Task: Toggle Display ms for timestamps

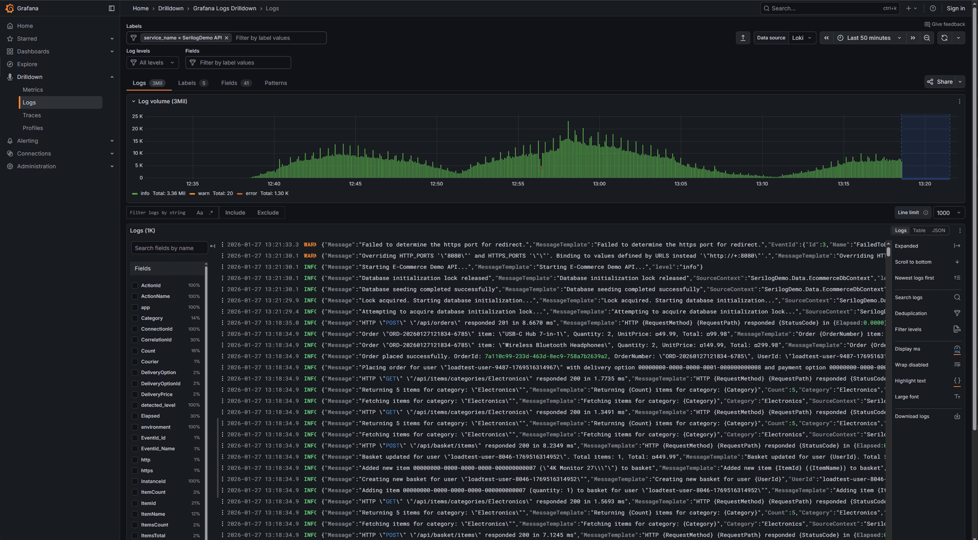Action: tap(957, 349)
